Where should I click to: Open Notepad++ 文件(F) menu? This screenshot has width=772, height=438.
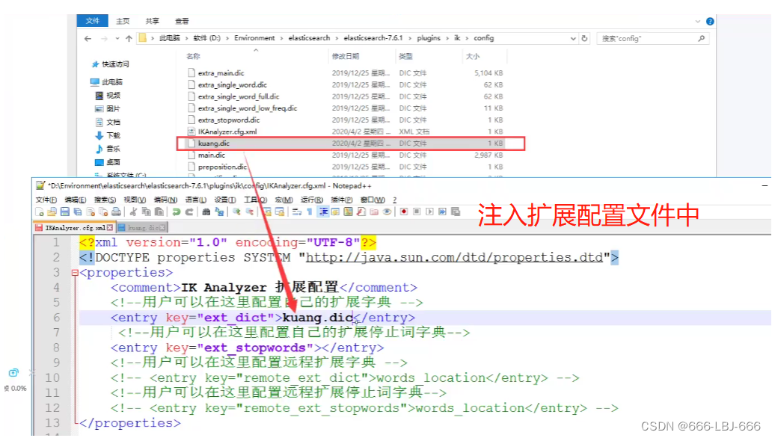(x=46, y=200)
